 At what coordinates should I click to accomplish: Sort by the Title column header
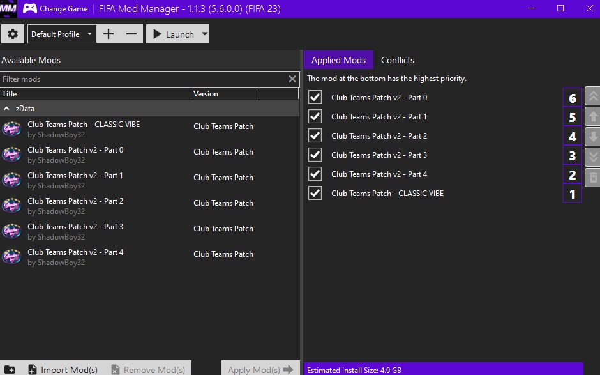click(95, 93)
